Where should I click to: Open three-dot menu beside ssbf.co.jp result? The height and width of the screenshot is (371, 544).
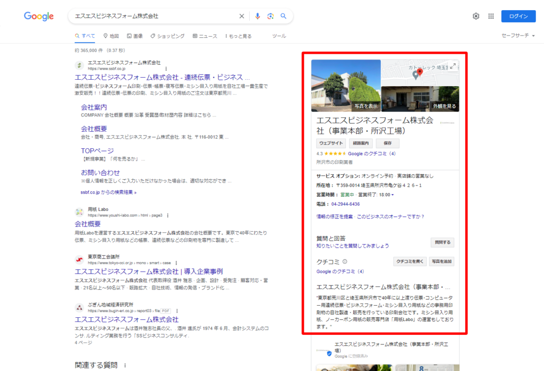tap(166, 69)
